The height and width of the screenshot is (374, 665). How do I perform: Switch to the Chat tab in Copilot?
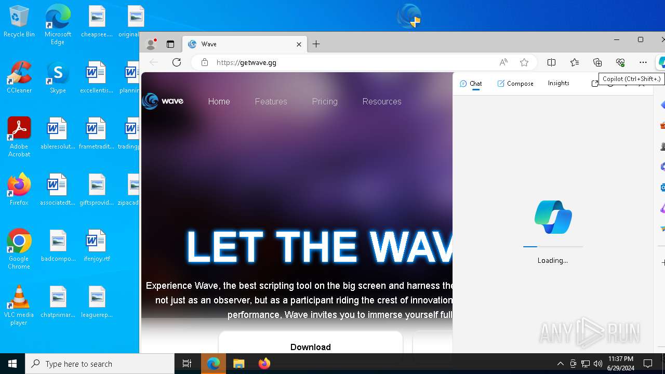(471, 84)
